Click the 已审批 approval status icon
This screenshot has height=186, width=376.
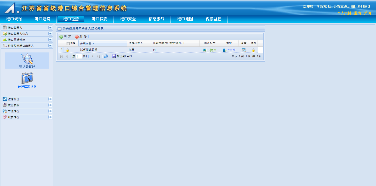224,50
